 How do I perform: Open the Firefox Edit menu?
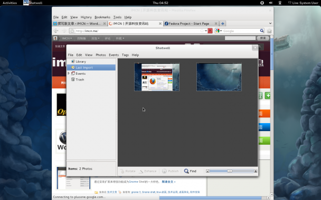pyautogui.click(x=64, y=17)
